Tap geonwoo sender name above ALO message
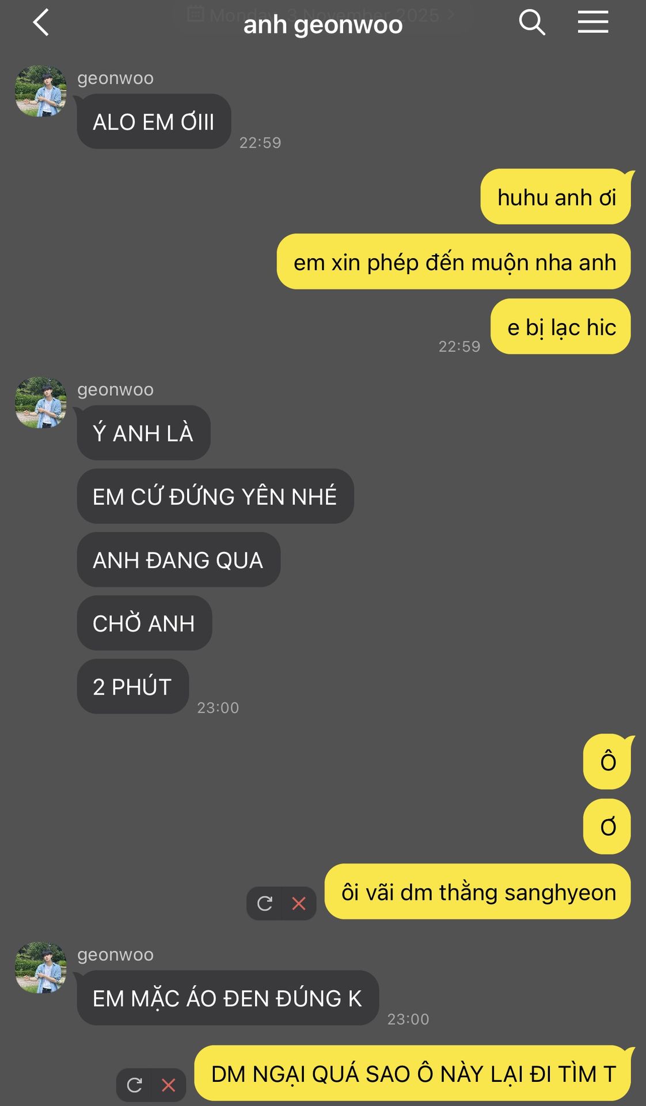This screenshot has width=646, height=1106. (115, 78)
